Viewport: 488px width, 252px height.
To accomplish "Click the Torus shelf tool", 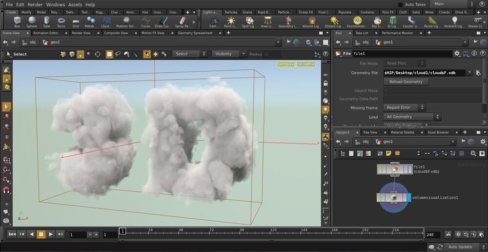I will [x=61, y=21].
